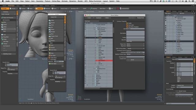Click Flatten tool in left sculpt panel

coord(9,24)
